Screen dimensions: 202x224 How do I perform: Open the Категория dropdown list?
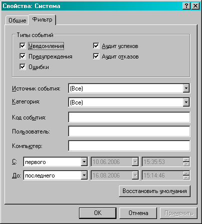(x=186, y=102)
